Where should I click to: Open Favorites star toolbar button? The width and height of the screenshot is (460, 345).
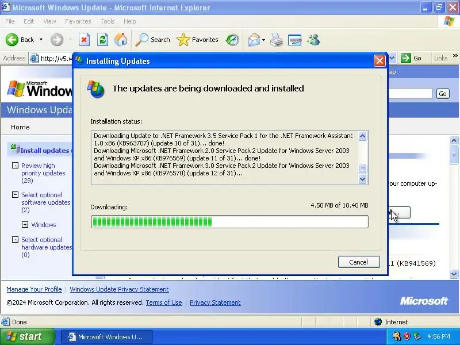pyautogui.click(x=197, y=40)
